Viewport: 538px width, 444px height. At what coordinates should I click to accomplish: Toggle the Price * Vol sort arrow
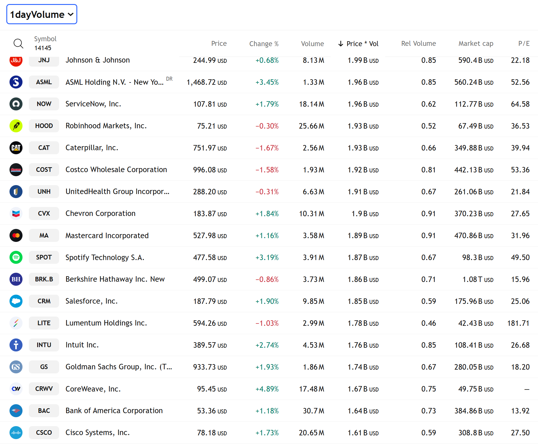[x=341, y=44]
